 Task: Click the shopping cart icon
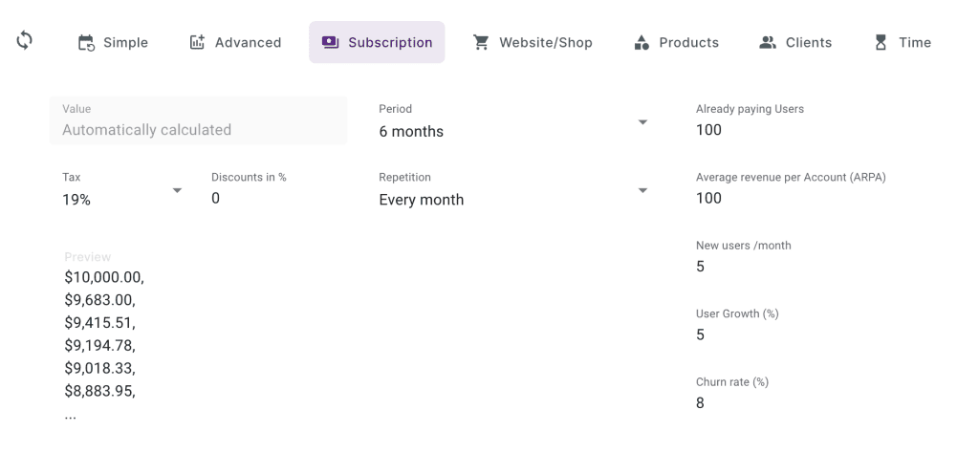(482, 42)
